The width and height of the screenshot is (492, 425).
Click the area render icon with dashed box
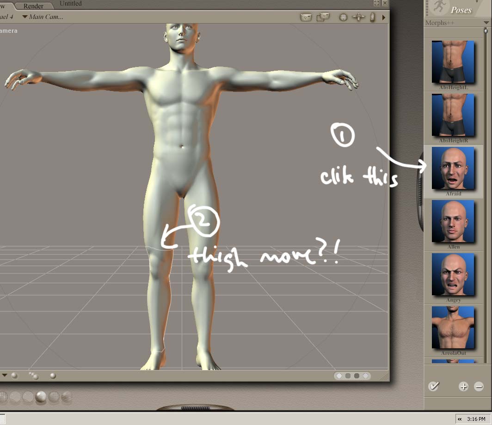click(x=323, y=18)
